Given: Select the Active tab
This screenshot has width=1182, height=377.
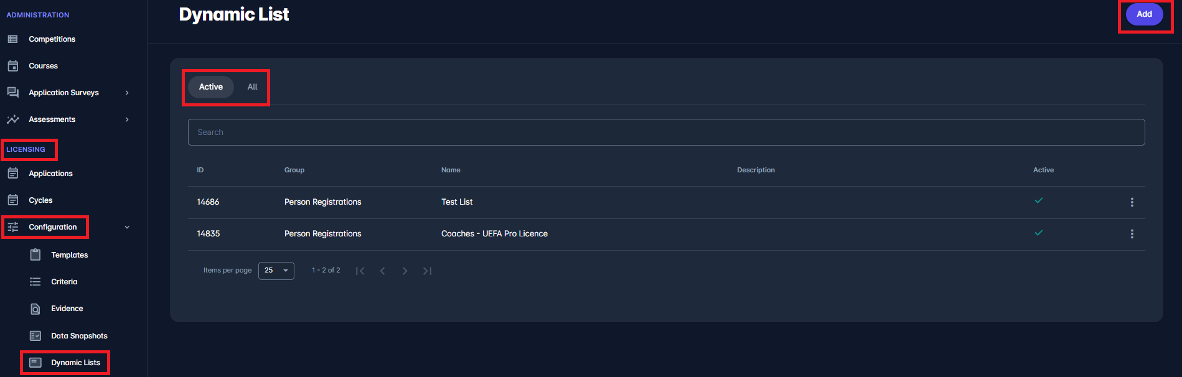Looking at the screenshot, I should pos(210,87).
